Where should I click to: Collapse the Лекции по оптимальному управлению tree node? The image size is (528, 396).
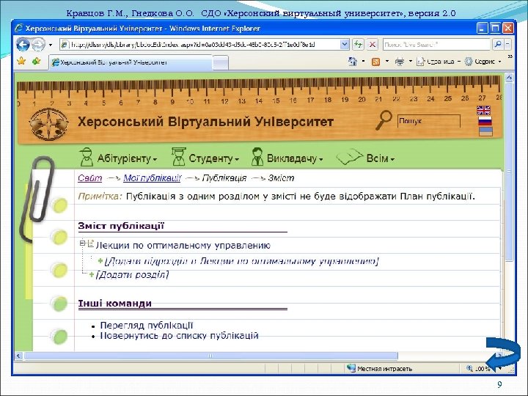[82, 243]
